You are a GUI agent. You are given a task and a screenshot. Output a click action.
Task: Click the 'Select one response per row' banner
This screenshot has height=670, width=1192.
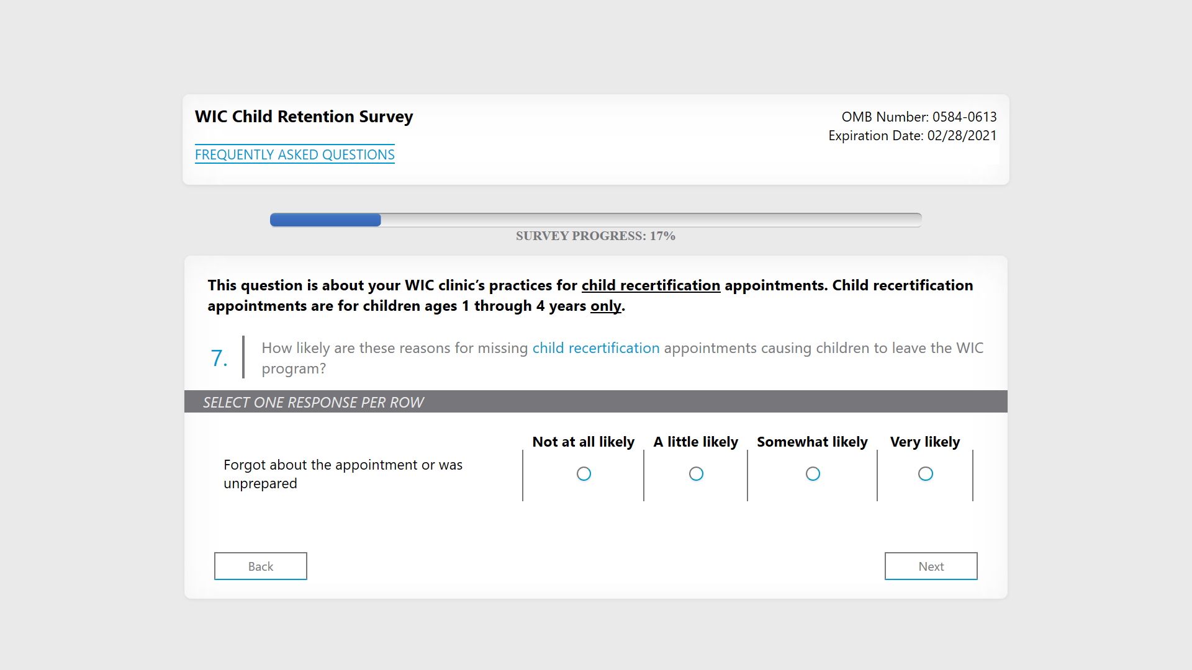tap(314, 403)
